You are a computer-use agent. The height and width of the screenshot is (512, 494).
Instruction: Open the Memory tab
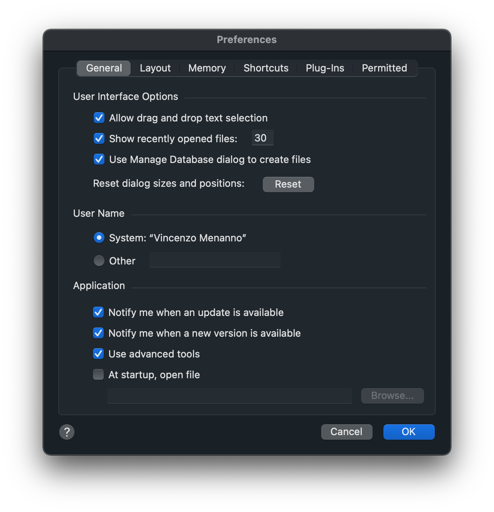(207, 68)
